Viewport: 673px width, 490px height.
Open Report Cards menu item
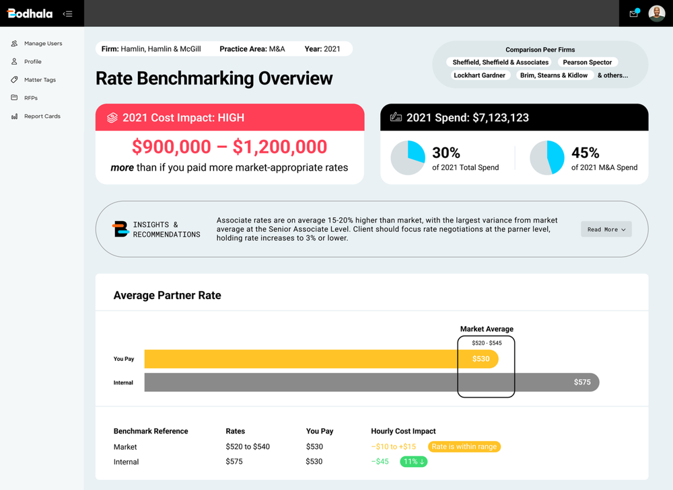point(42,116)
